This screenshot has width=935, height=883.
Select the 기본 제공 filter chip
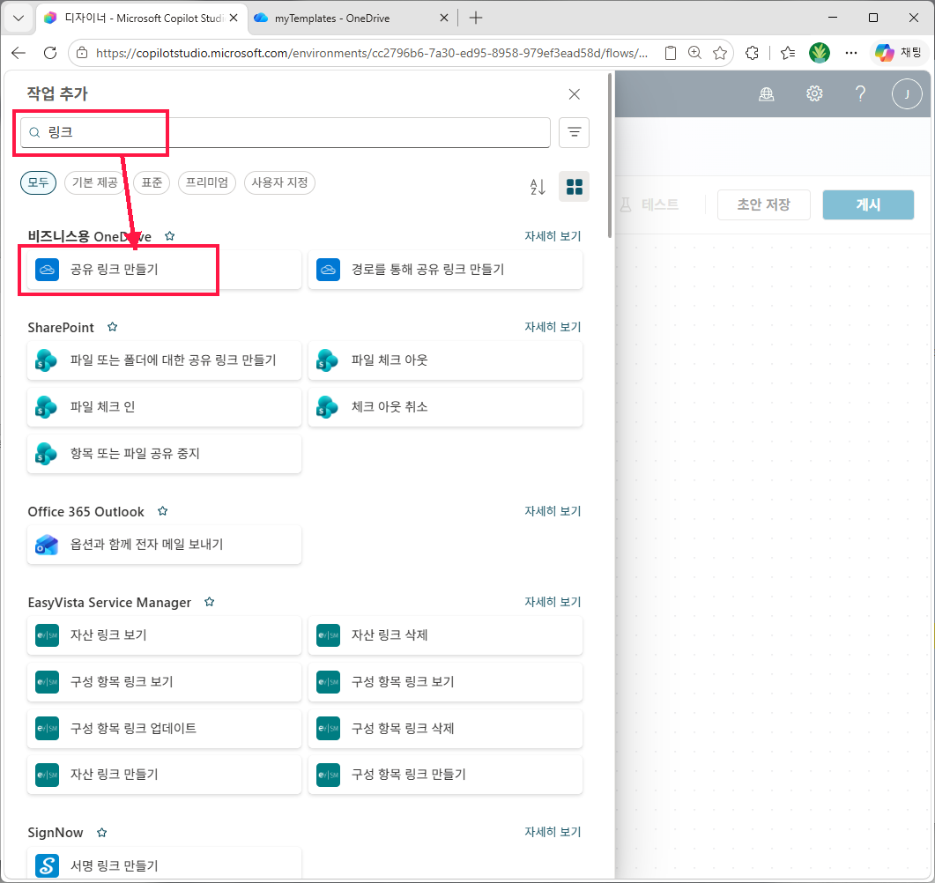coord(95,182)
